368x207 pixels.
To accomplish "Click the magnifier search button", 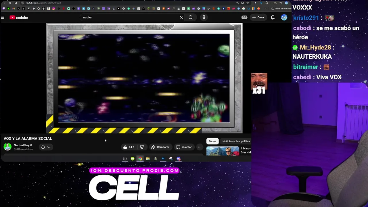I will [x=191, y=17].
